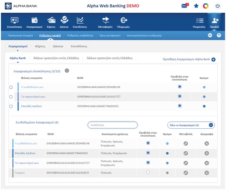
Task: Switch to Ρυθμίσεις προφίλ submenu
Action: coord(50,35)
